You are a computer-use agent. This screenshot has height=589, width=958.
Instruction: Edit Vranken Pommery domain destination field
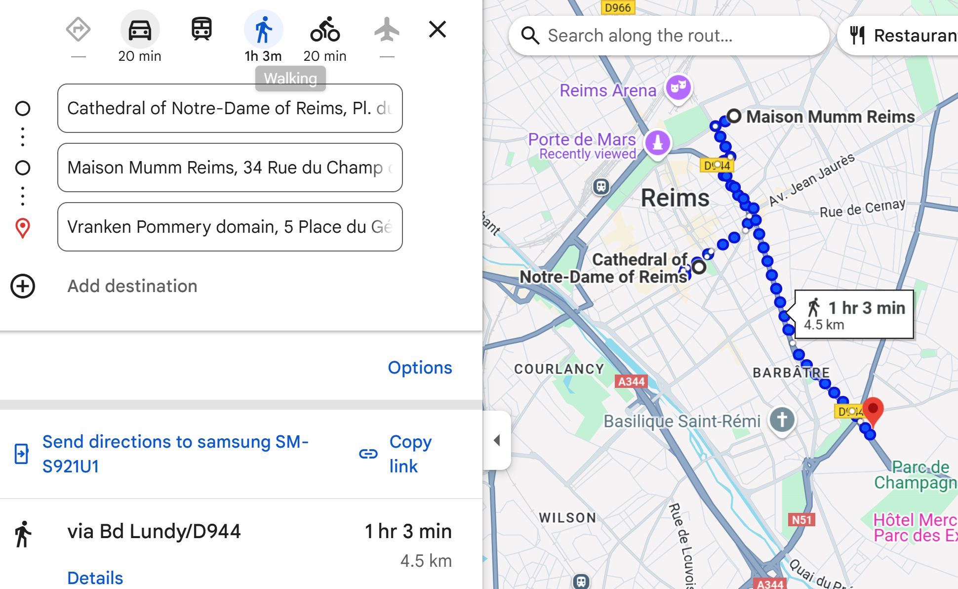(x=230, y=227)
